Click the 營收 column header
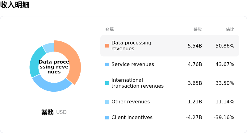Image resolution: width=247 pixels, height=133 pixels. pyautogui.click(x=198, y=29)
